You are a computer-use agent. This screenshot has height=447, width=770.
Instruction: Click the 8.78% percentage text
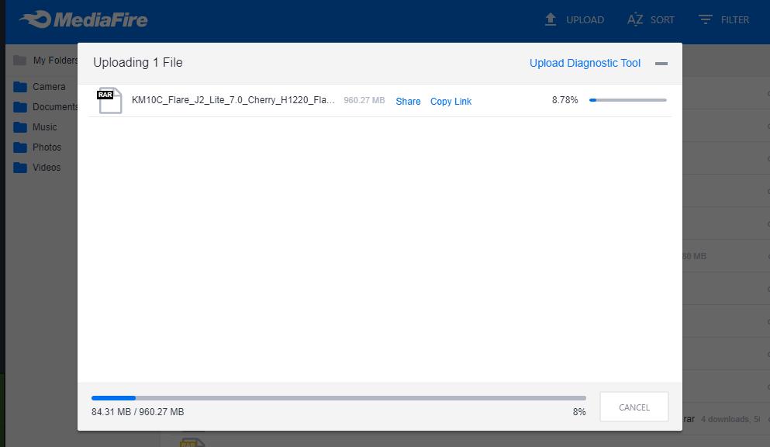pos(565,100)
